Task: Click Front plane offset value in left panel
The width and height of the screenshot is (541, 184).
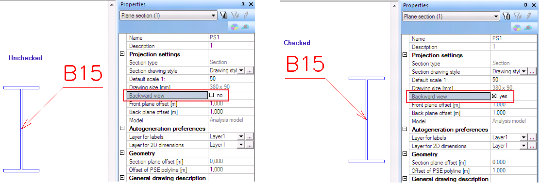Action: point(231,103)
